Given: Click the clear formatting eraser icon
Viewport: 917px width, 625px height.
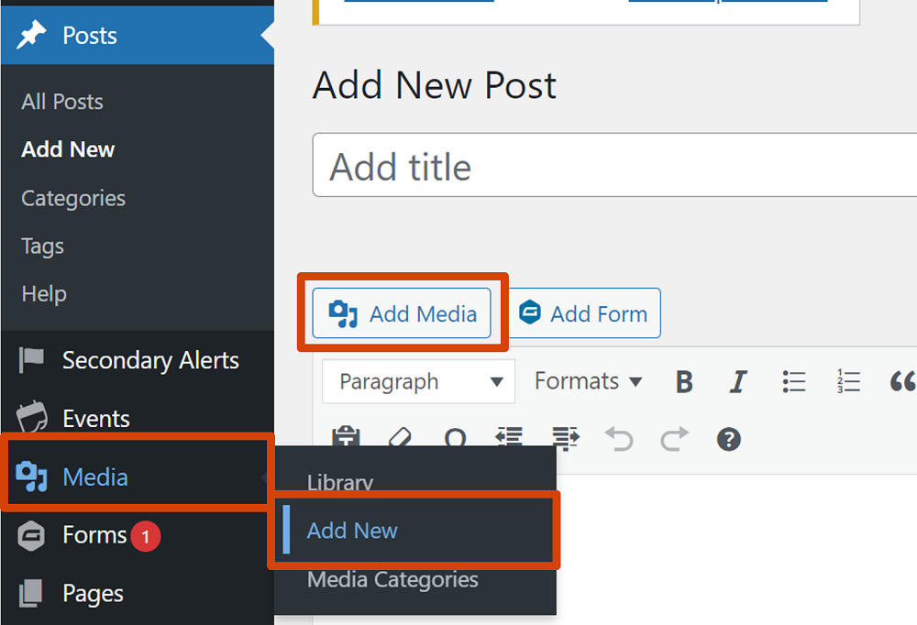Looking at the screenshot, I should pyautogui.click(x=400, y=437).
